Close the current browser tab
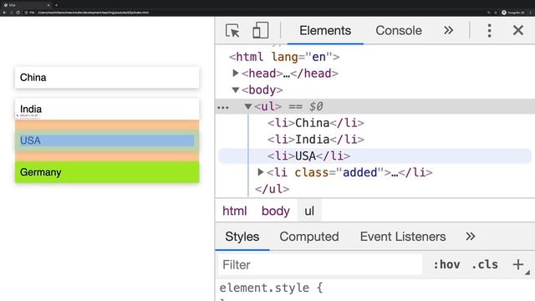535x301 pixels. click(x=48, y=5)
